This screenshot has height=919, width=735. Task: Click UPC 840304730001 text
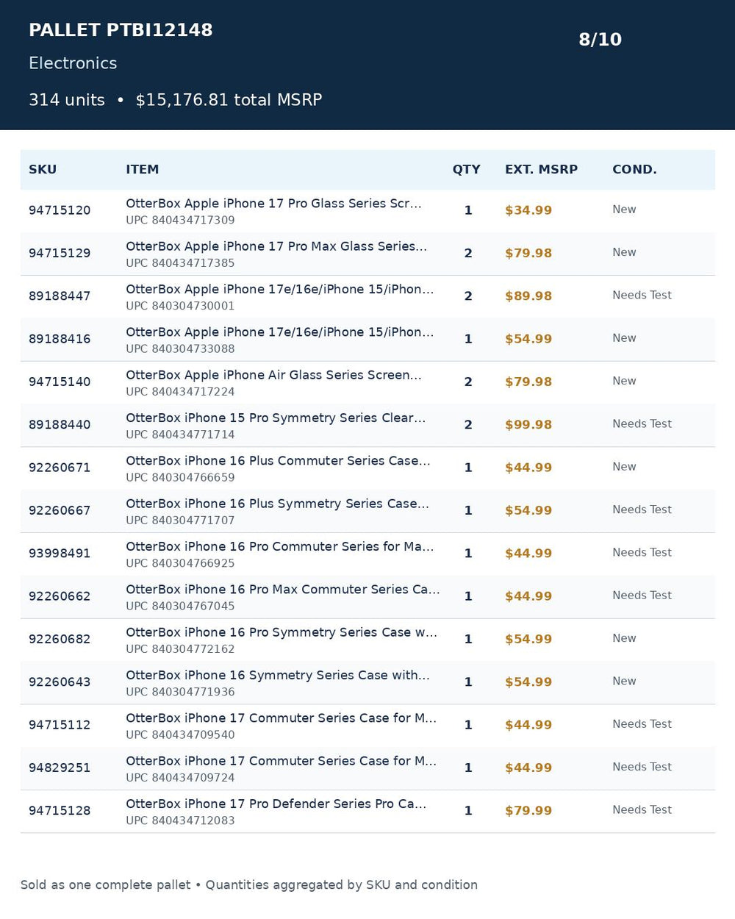click(180, 306)
